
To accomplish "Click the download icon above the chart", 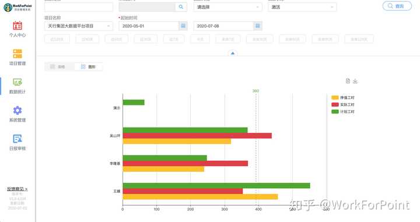I will pos(355,81).
